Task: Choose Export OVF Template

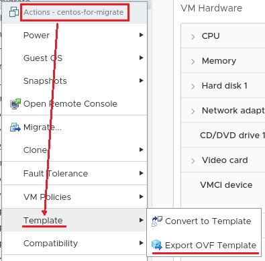Action: pyautogui.click(x=211, y=246)
